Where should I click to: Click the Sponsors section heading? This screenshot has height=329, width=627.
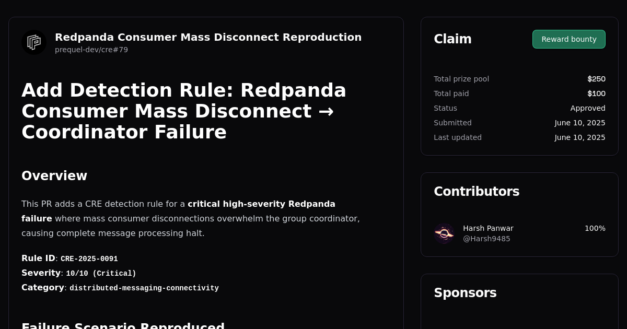click(465, 293)
